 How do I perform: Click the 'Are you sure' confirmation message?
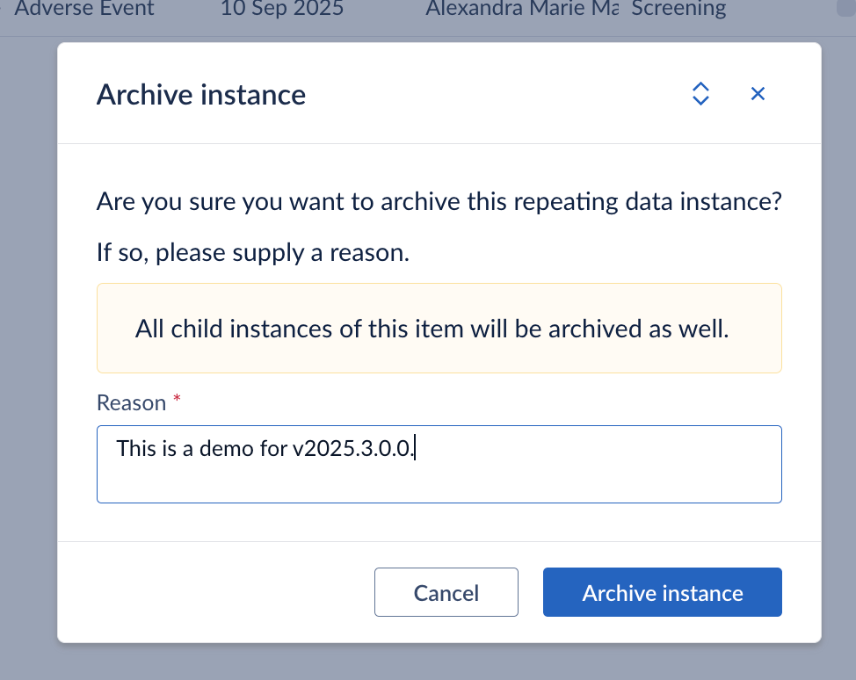[439, 201]
